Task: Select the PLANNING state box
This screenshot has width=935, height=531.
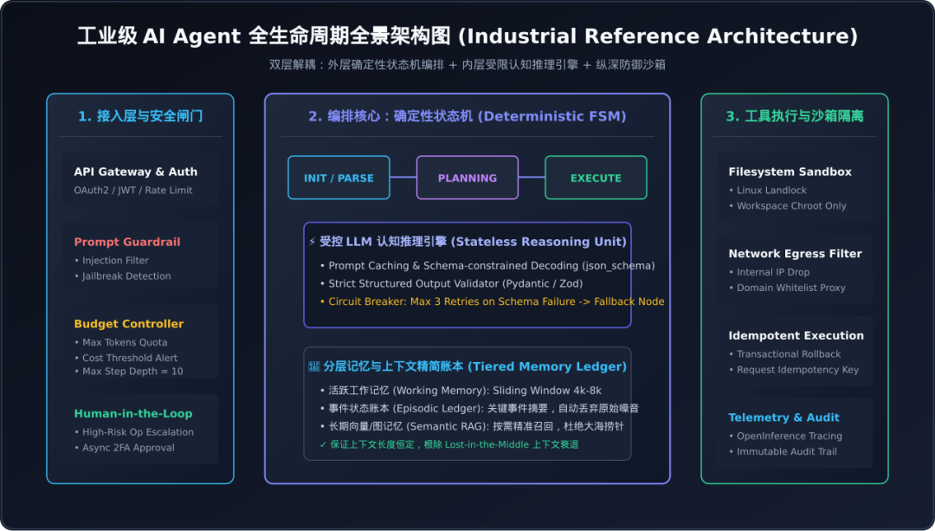Action: [x=467, y=178]
